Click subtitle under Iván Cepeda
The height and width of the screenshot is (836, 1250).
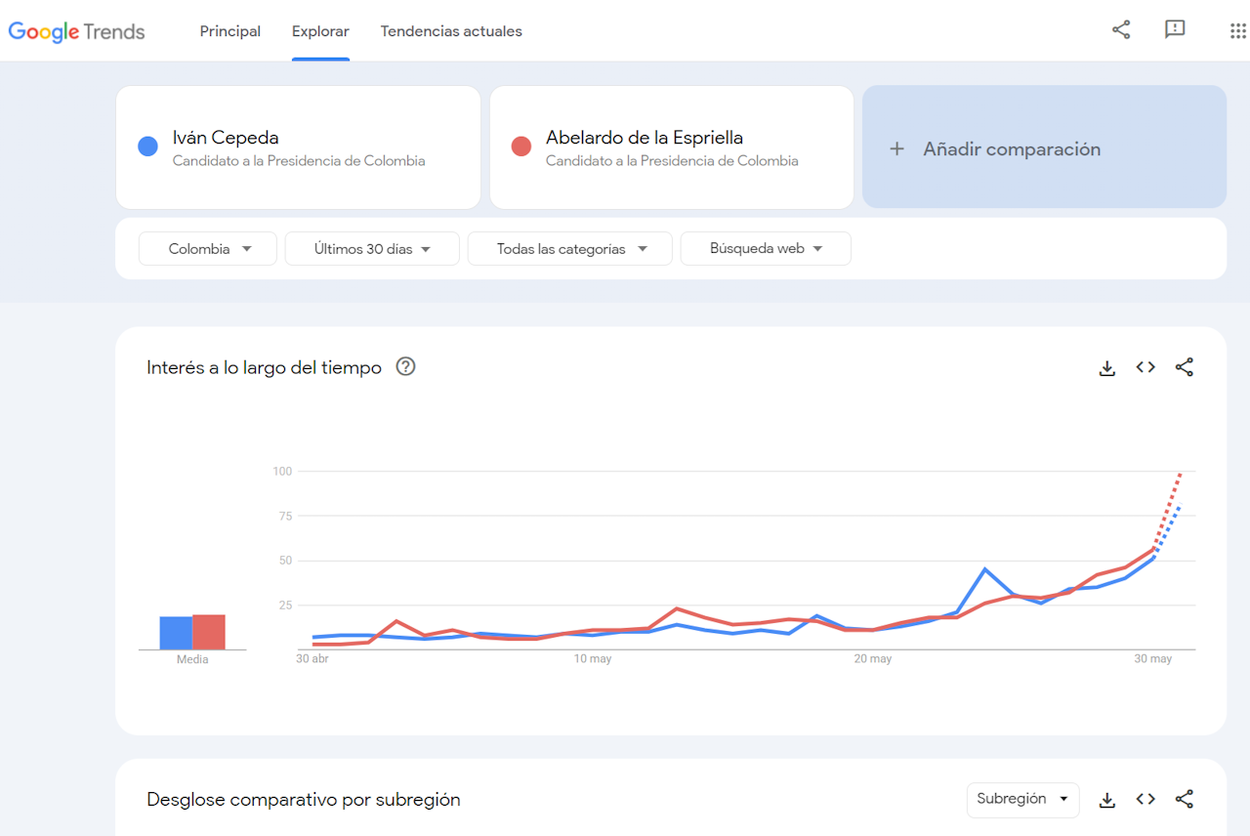(299, 161)
